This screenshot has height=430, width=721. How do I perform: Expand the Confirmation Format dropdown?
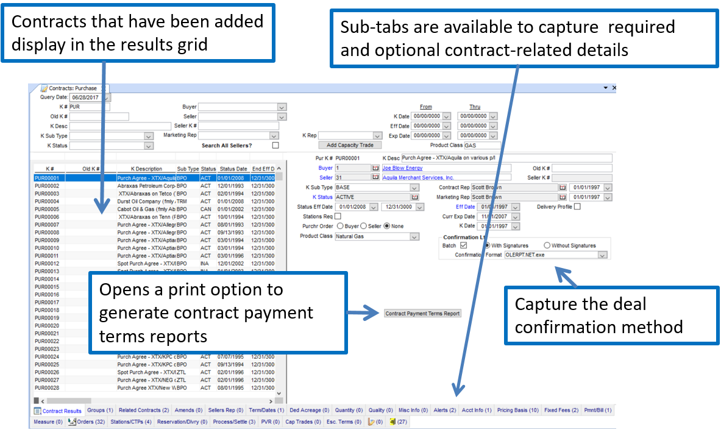(x=603, y=255)
